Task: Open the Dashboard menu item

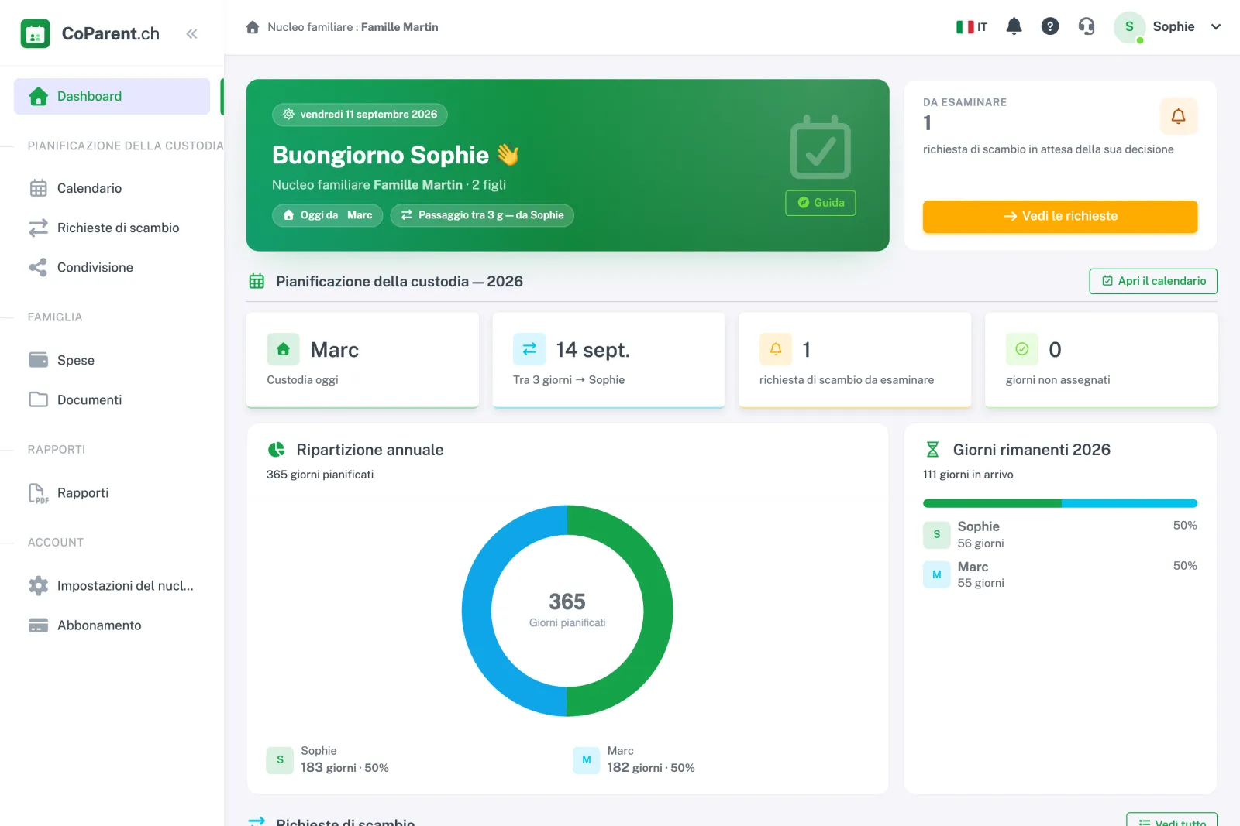Action: point(112,96)
